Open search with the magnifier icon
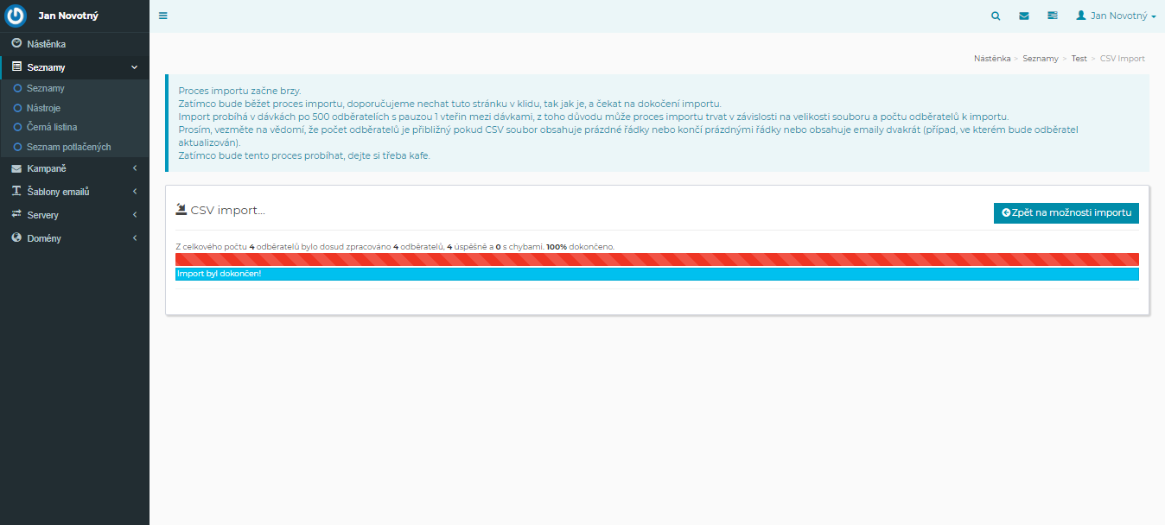The width and height of the screenshot is (1165, 525). [x=996, y=16]
